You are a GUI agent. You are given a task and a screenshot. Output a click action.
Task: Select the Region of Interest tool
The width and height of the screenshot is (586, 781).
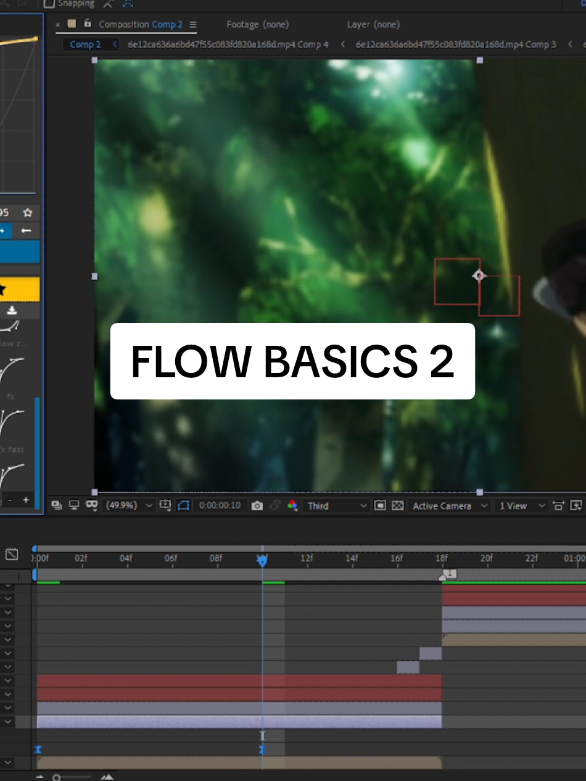tap(380, 505)
